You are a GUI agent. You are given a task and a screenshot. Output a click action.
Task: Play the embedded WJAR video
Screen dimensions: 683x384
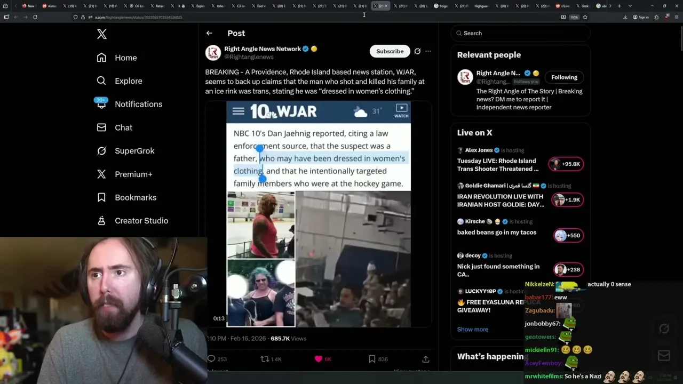tap(319, 213)
